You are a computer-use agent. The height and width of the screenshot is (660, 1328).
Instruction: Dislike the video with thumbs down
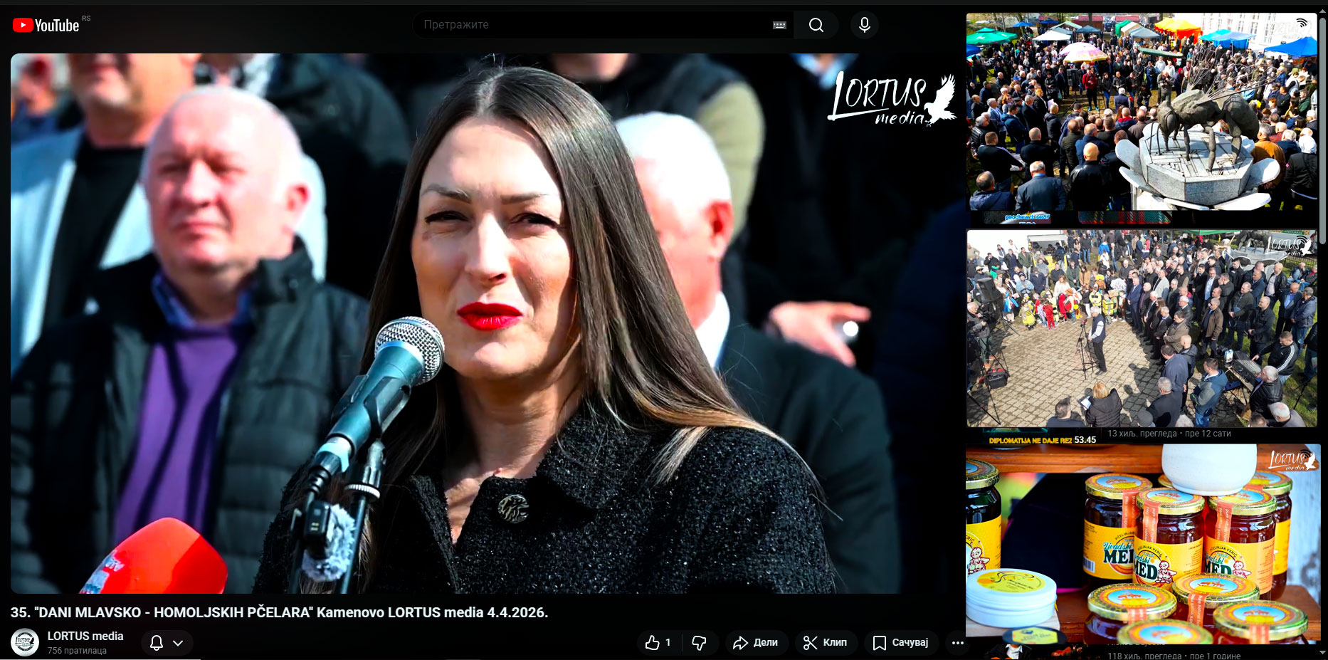tap(699, 643)
